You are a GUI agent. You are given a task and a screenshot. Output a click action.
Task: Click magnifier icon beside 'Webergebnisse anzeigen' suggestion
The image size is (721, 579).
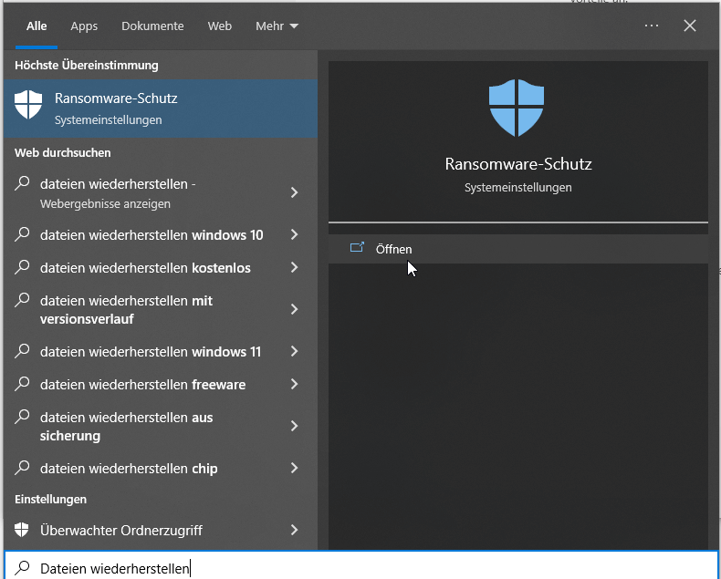(22, 183)
